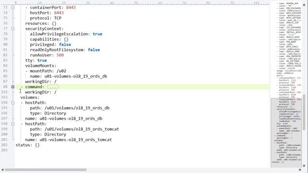308x173 pixels.
Task: Click line number 192 in the gutter
Action: (x=4, y=92)
